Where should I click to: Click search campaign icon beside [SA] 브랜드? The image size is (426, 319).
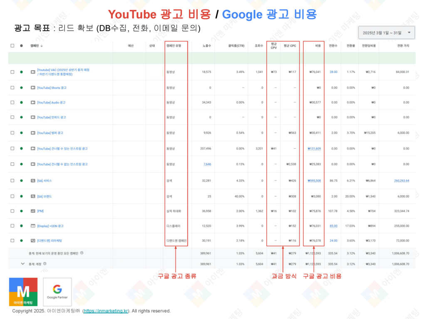point(33,196)
